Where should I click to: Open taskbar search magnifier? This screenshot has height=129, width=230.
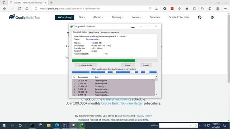tap(12, 125)
